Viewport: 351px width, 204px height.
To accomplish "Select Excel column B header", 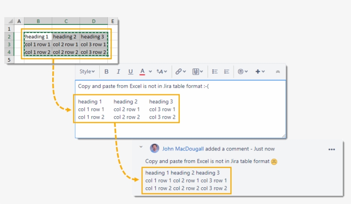I will (x=38, y=21).
